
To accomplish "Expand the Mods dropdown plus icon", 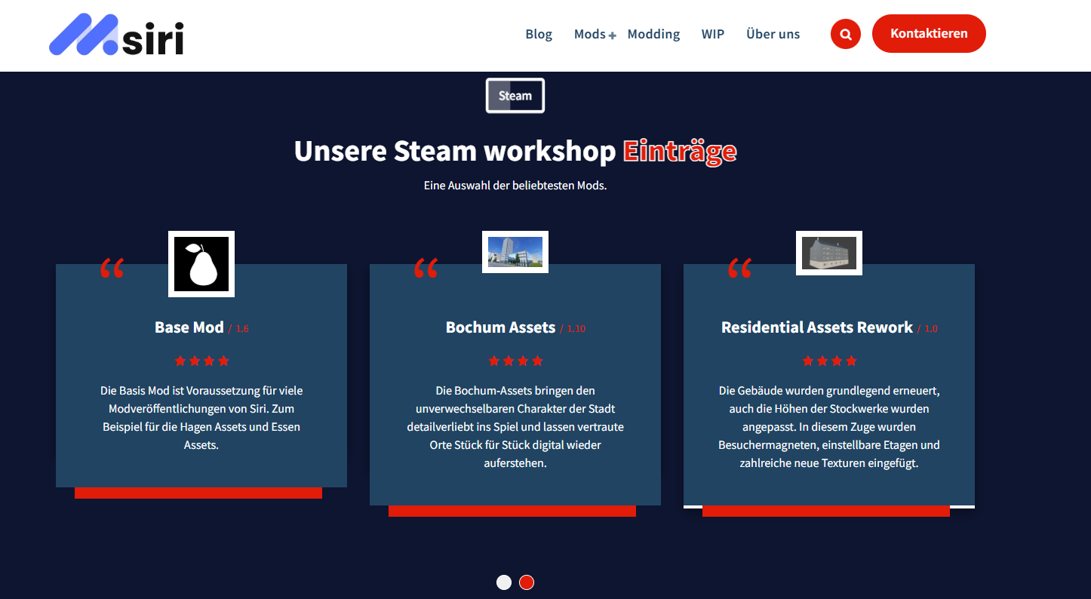I will point(613,35).
